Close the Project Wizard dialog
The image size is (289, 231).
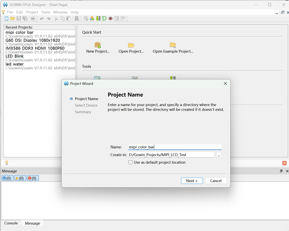(x=225, y=84)
